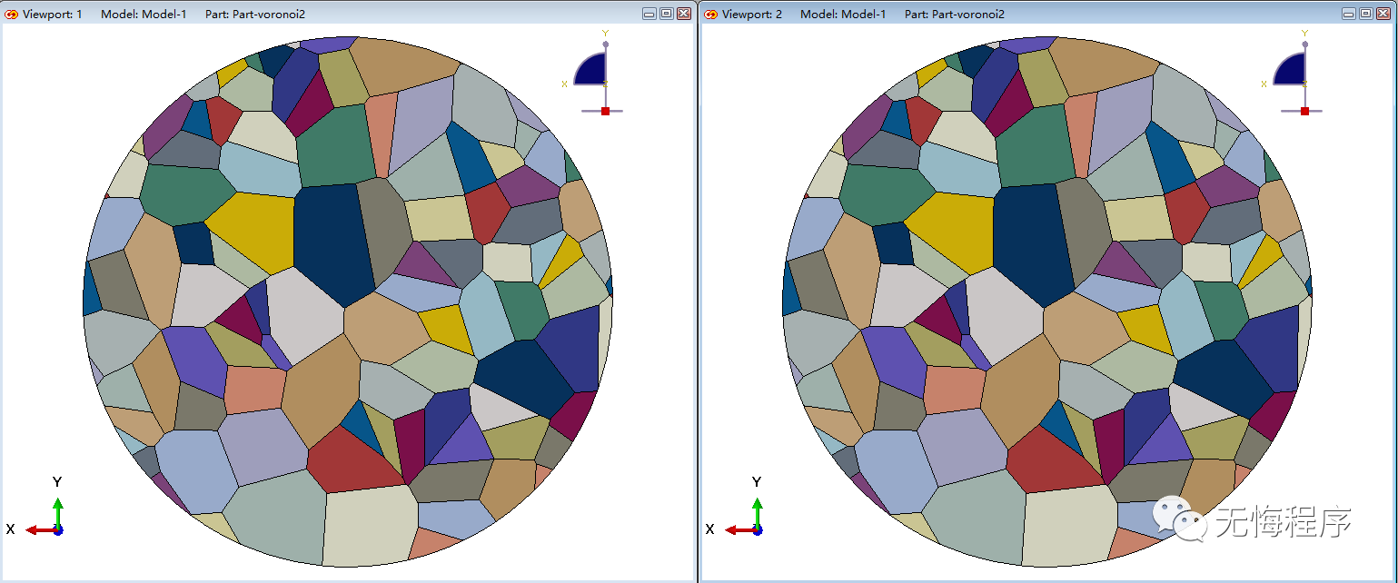Click the Viewport 1 title bar icon
The height and width of the screenshot is (583, 1398).
pyautogui.click(x=12, y=15)
